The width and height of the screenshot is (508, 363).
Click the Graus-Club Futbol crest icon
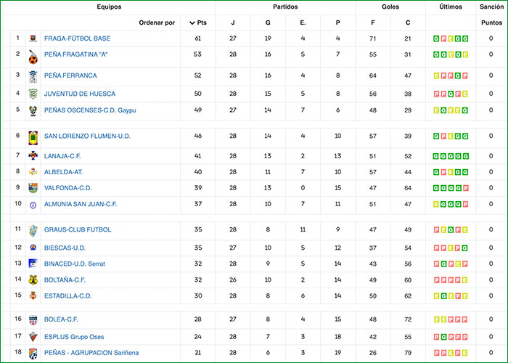point(32,229)
